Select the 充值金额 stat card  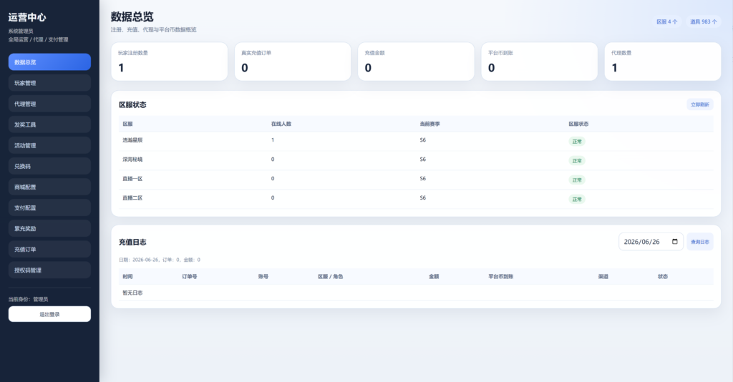tap(416, 62)
